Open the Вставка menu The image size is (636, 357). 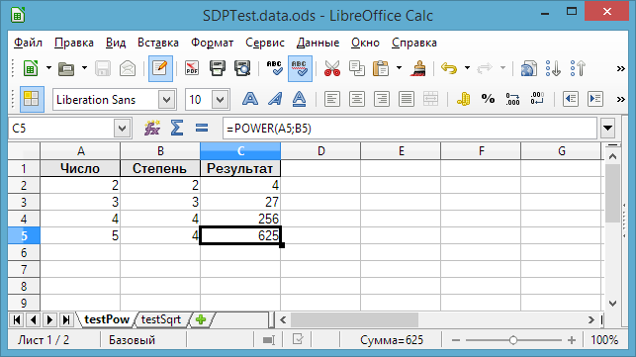click(158, 43)
